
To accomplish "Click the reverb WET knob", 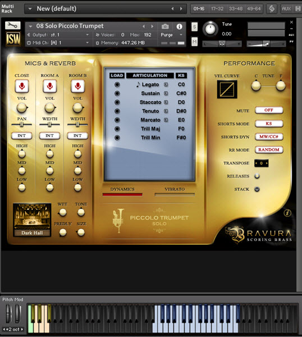I will pyautogui.click(x=62, y=212).
